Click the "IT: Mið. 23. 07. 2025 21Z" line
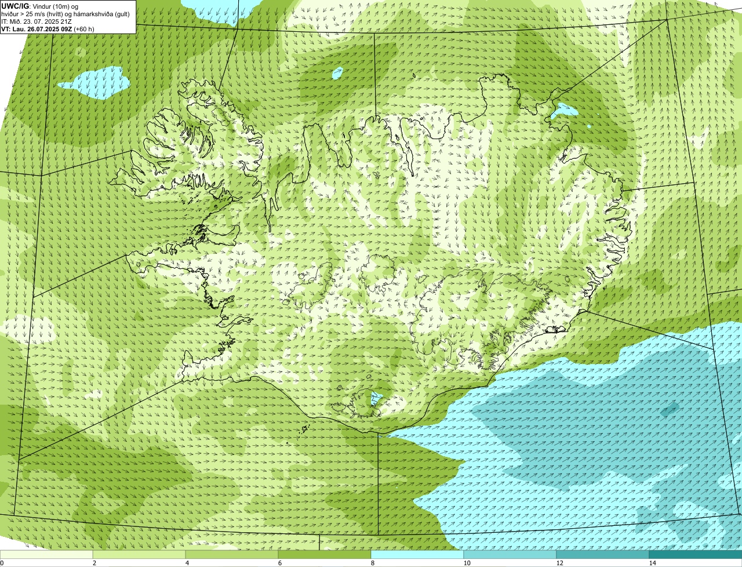This screenshot has width=742, height=567. tap(37, 21)
